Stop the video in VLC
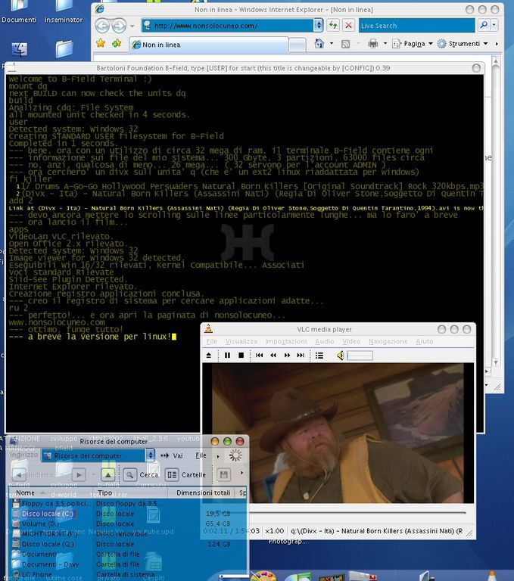The height and width of the screenshot is (581, 514). pyautogui.click(x=241, y=355)
